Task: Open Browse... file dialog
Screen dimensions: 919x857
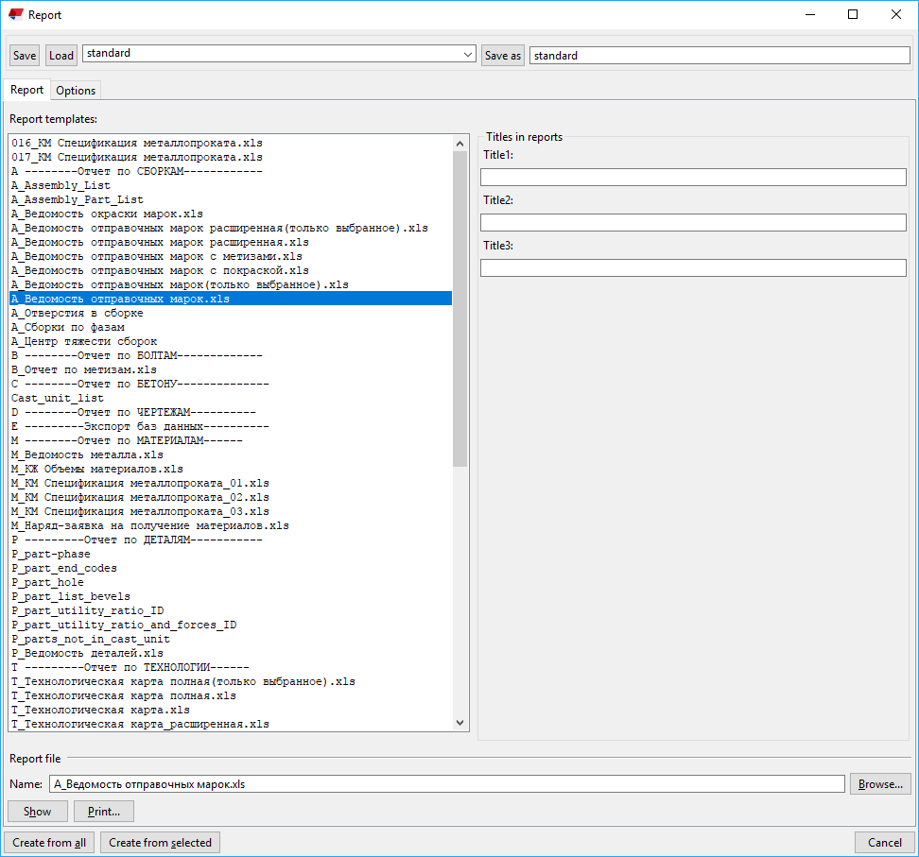Action: click(880, 783)
